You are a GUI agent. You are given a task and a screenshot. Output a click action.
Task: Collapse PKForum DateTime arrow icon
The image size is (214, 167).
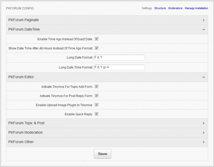[x=204, y=30]
